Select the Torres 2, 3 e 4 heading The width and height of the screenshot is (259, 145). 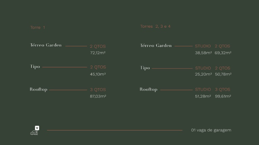click(x=155, y=26)
